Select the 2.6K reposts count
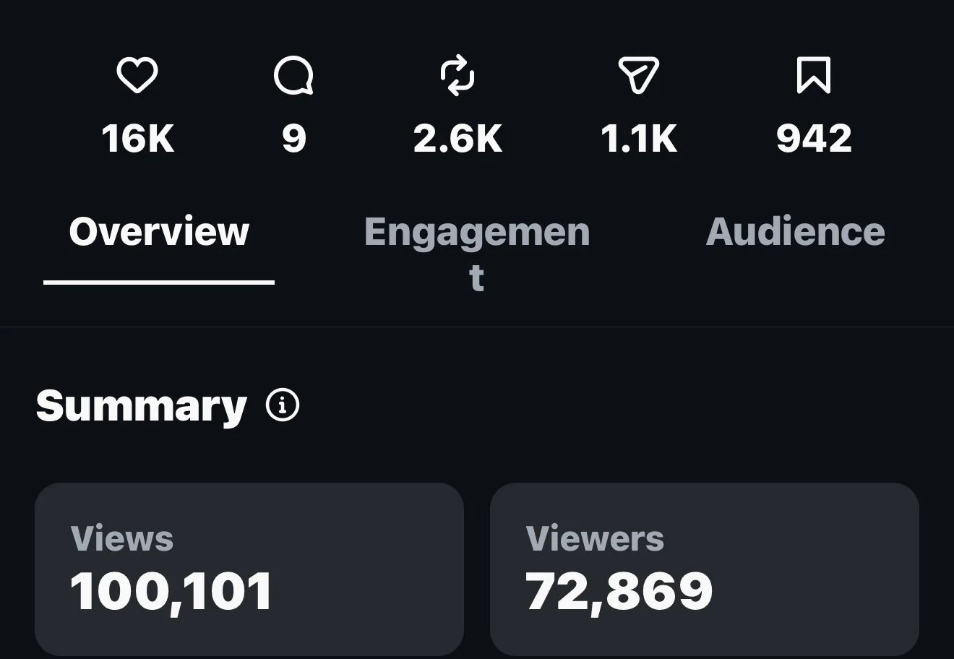The height and width of the screenshot is (659, 954). tap(457, 138)
